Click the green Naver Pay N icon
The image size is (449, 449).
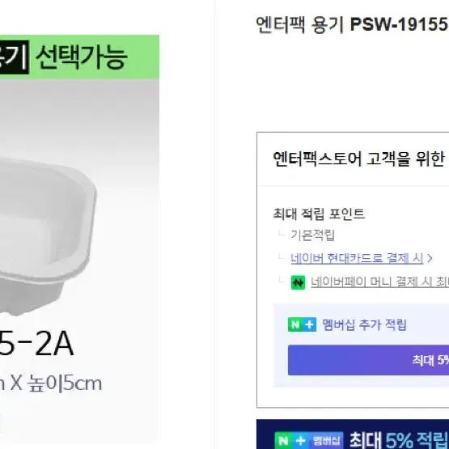coord(298,282)
